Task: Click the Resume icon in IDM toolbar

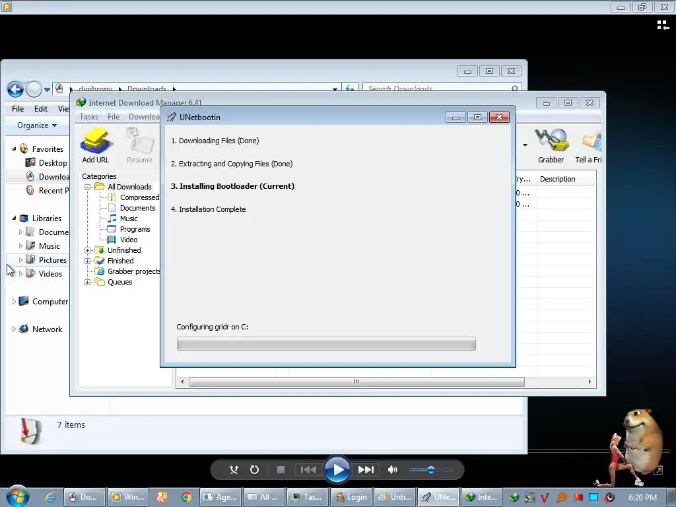Action: pos(139,145)
